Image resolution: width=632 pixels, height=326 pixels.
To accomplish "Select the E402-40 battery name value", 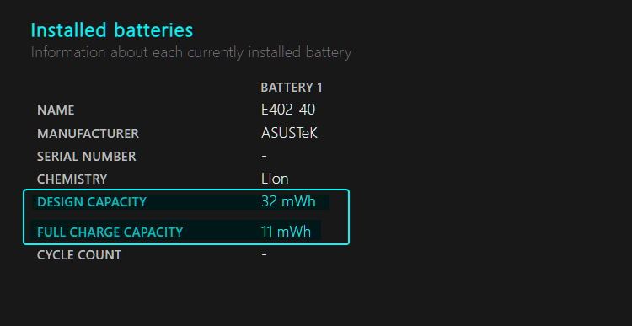I will [288, 110].
